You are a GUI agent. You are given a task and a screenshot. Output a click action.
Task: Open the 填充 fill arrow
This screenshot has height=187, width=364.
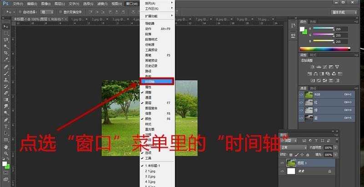pos(335,154)
